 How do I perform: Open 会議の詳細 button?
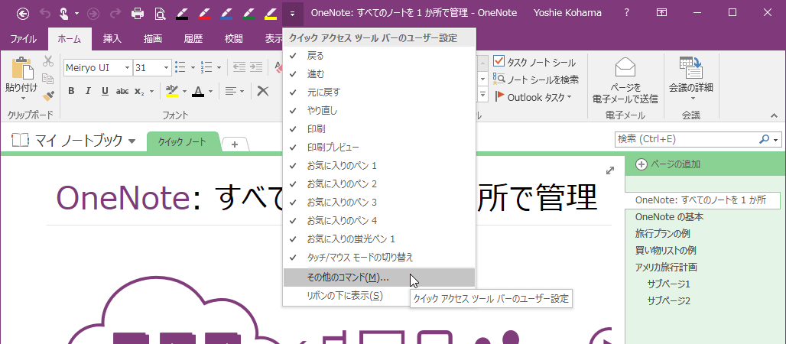point(690,80)
